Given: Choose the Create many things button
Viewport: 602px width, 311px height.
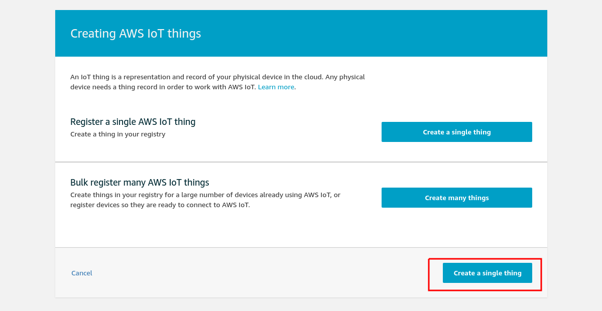Looking at the screenshot, I should pos(456,198).
